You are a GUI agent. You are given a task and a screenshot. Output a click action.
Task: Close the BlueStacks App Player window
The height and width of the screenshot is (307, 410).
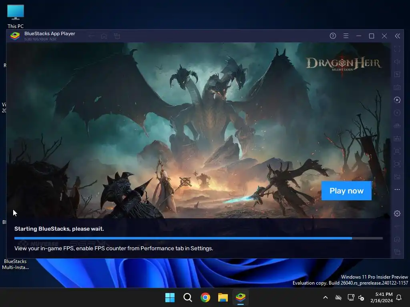point(384,36)
